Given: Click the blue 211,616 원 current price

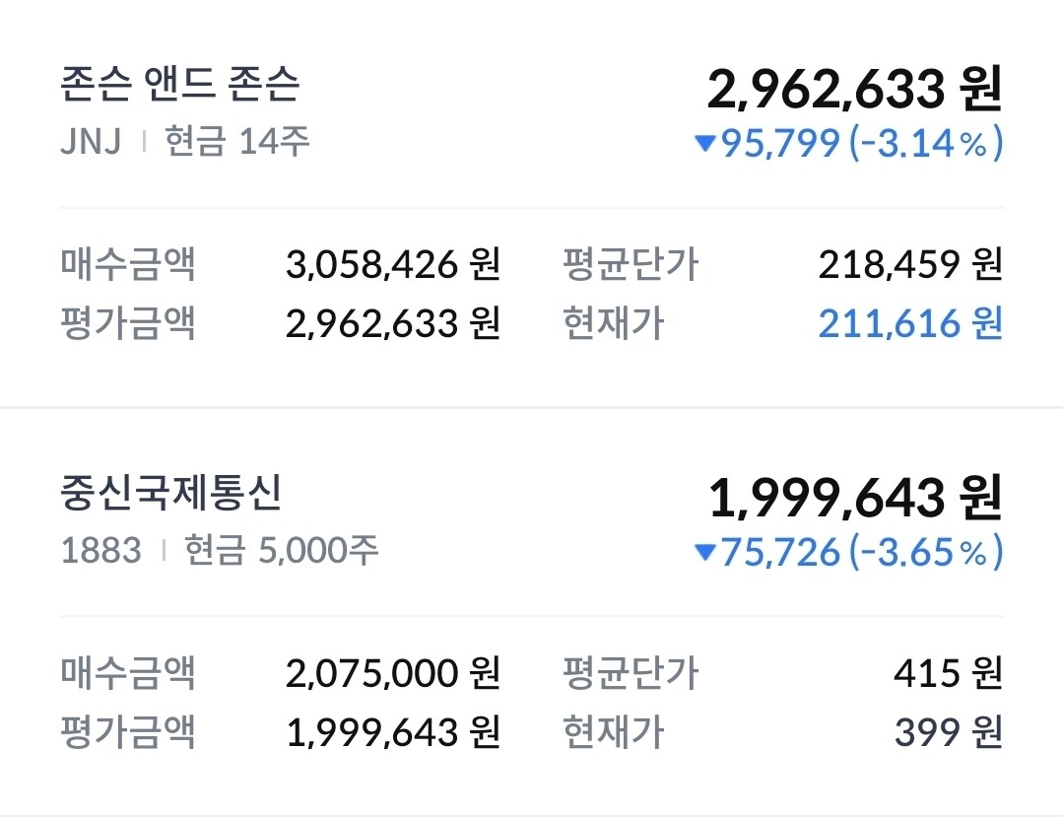Looking at the screenshot, I should coord(909,323).
